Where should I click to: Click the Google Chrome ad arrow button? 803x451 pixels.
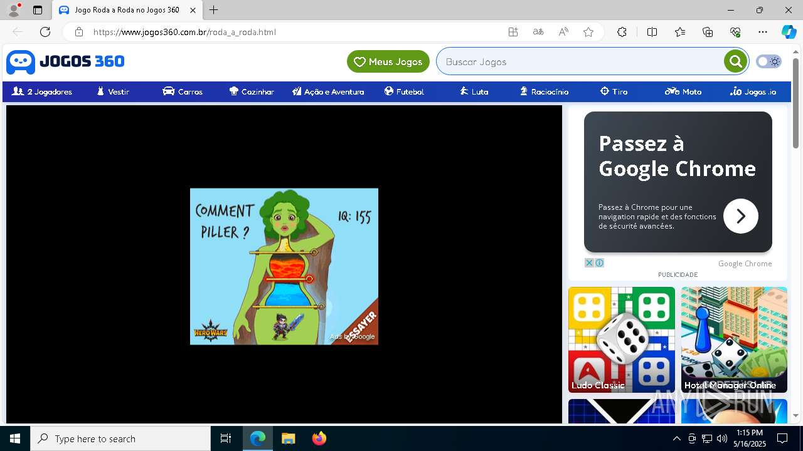[x=740, y=216]
